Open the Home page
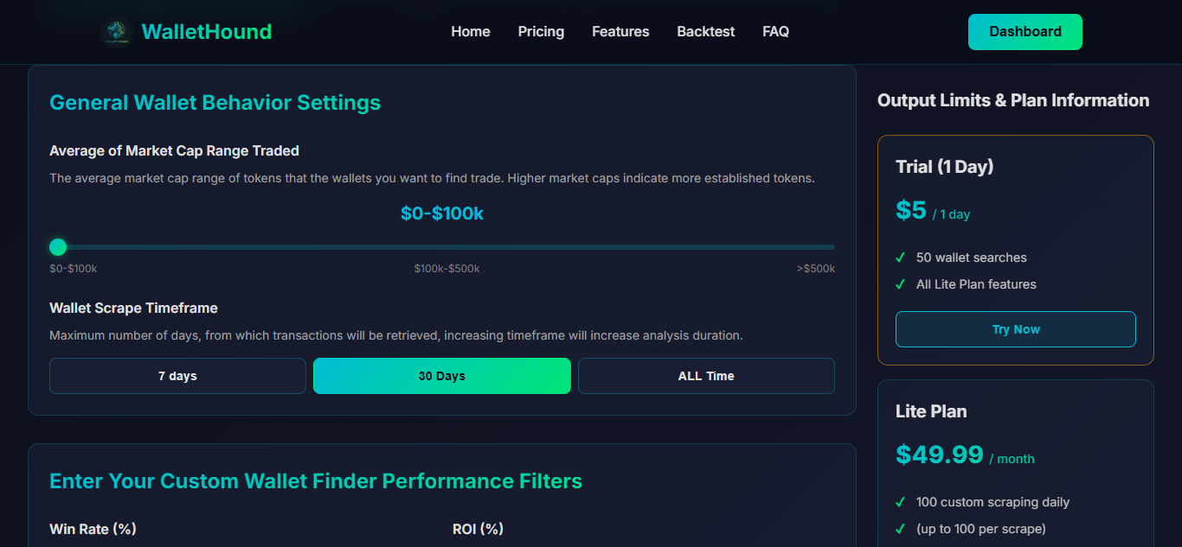This screenshot has width=1182, height=547. coord(470,31)
